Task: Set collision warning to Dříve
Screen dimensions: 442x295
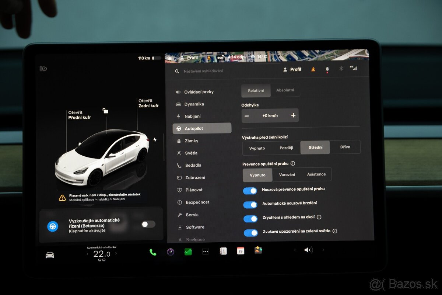Action: click(x=345, y=147)
